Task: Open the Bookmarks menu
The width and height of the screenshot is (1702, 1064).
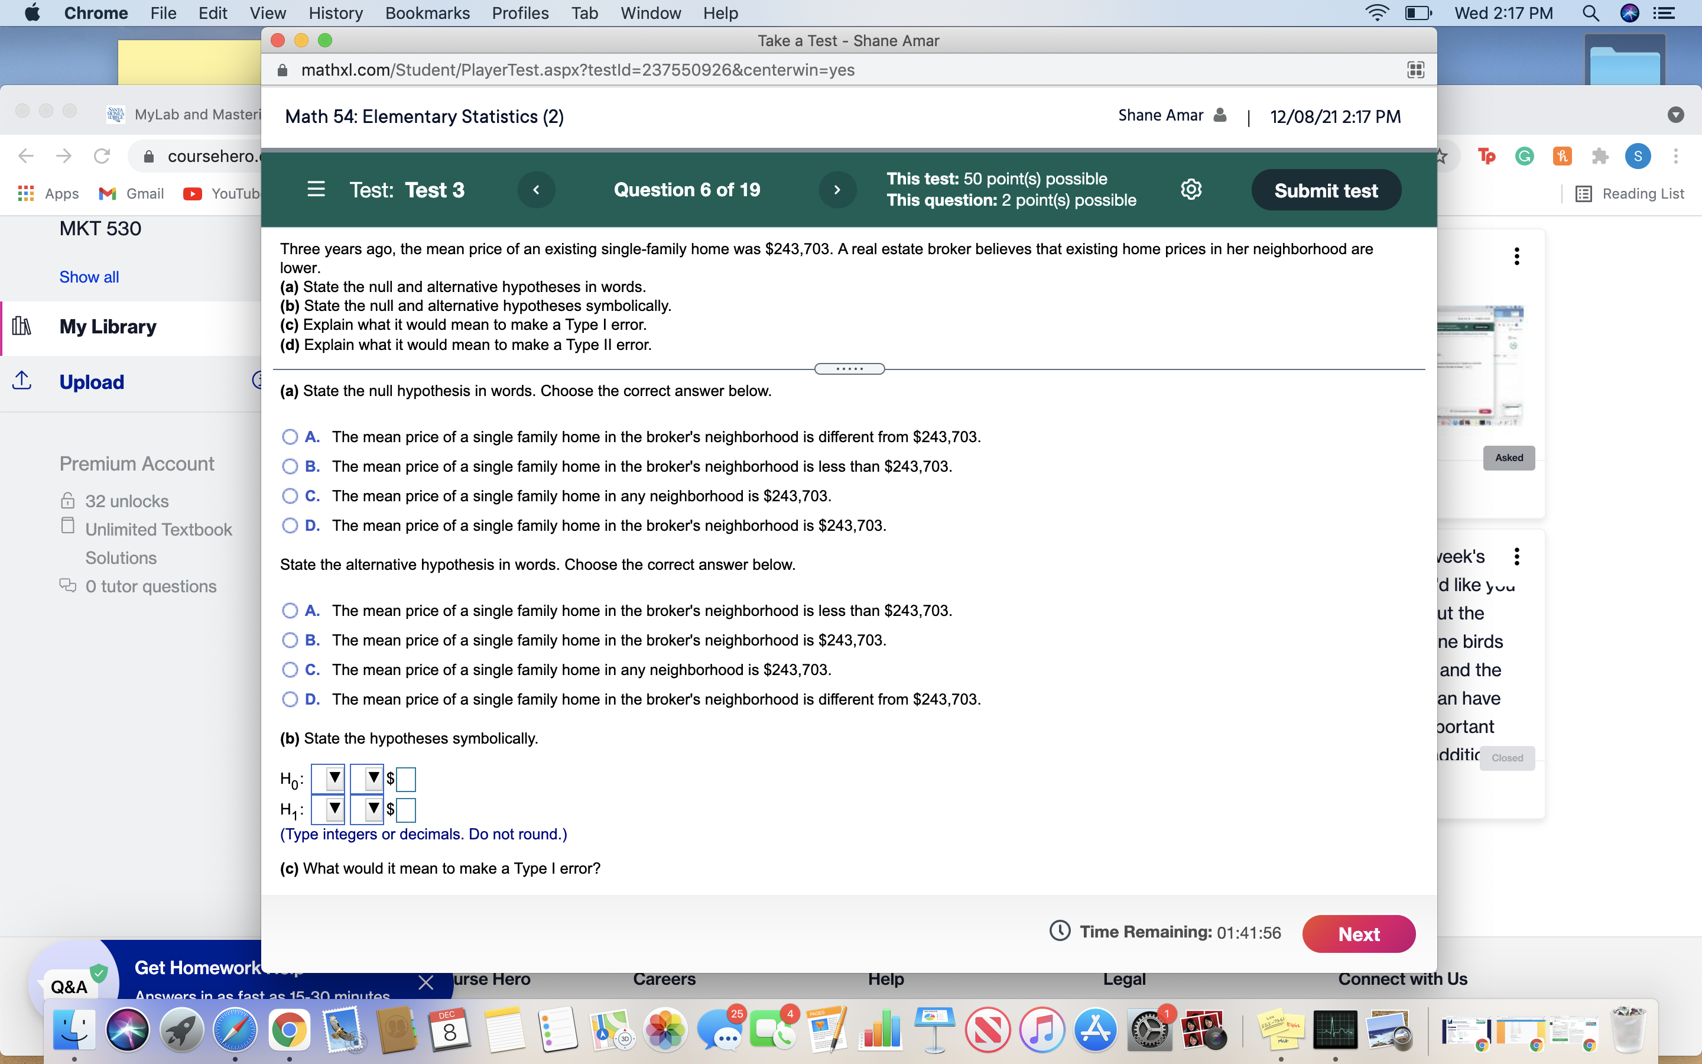Action: 427,12
